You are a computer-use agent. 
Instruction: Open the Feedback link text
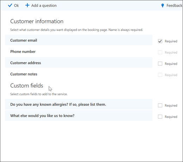[x=174, y=6]
